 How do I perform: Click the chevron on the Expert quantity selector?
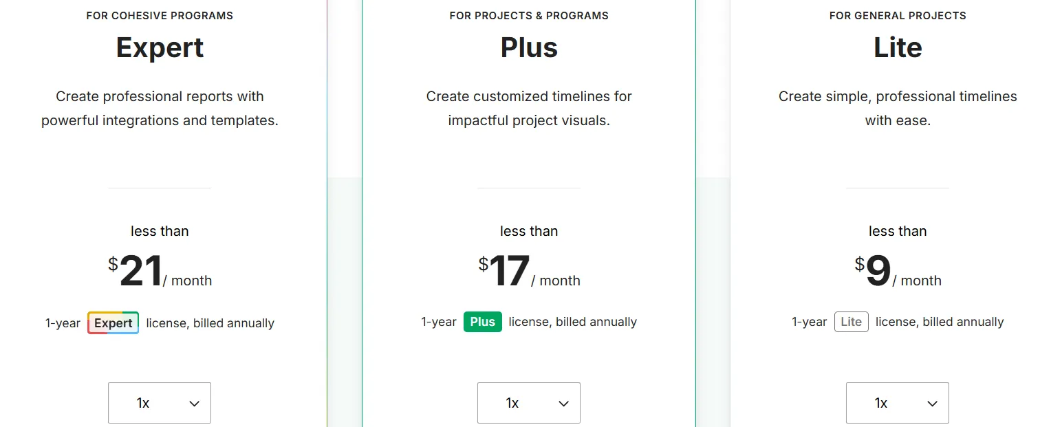coord(195,403)
